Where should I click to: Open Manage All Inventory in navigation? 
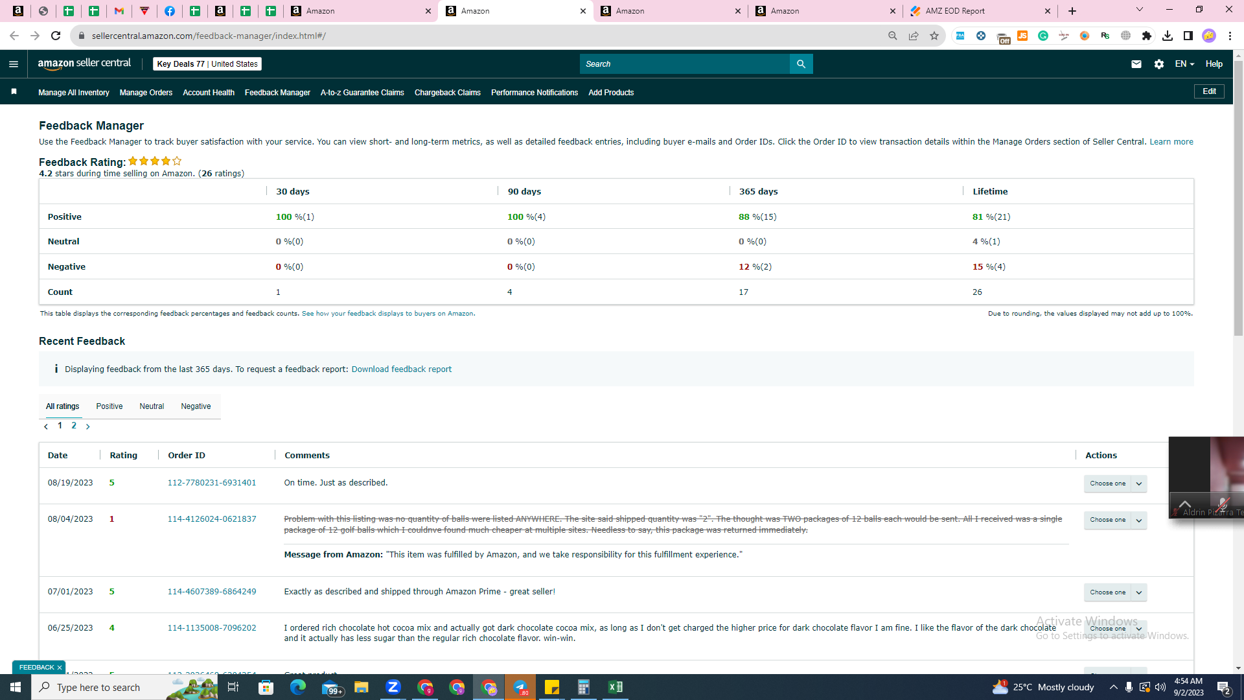click(x=74, y=93)
